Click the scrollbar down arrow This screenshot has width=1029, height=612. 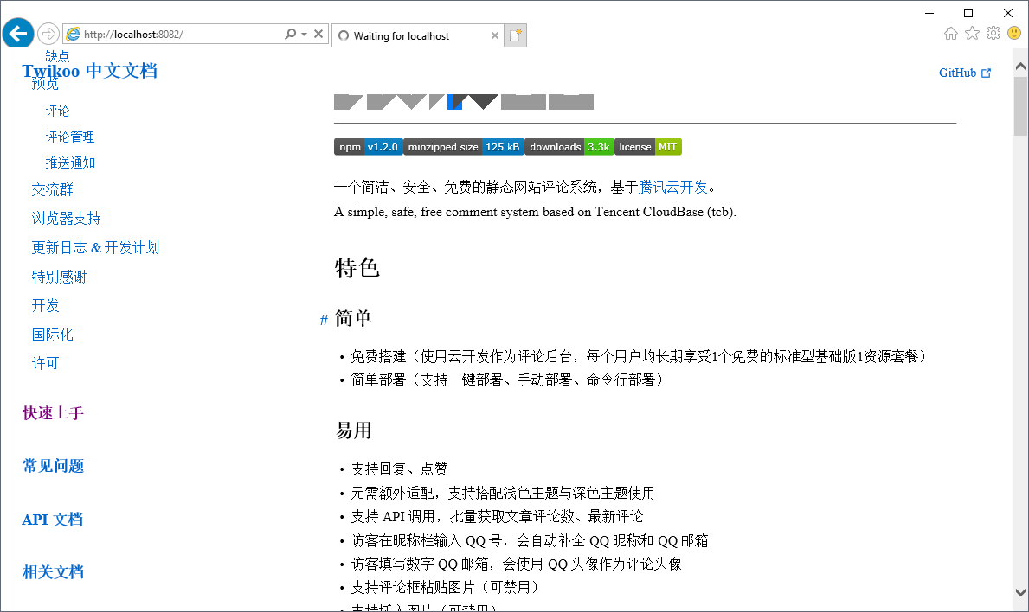pos(1020,592)
